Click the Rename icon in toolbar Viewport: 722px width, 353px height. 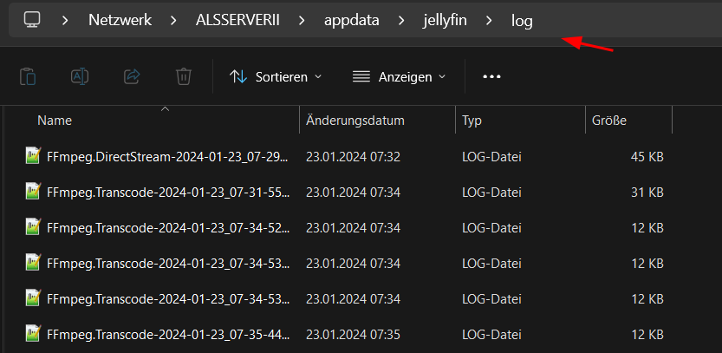(80, 76)
